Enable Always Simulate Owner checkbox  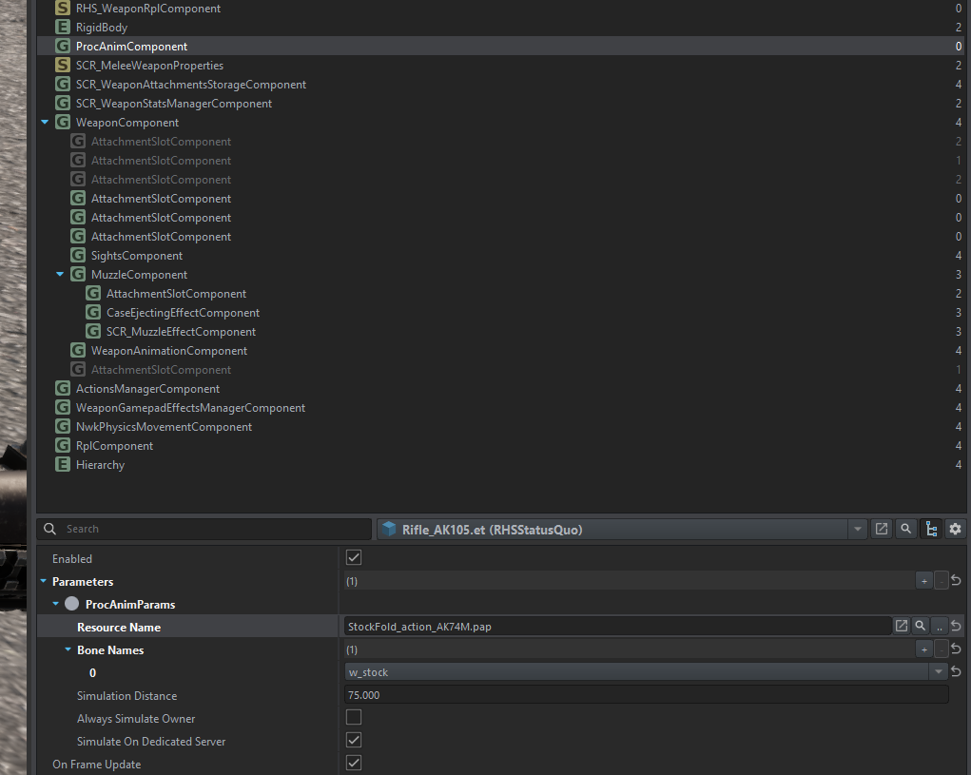pos(354,718)
